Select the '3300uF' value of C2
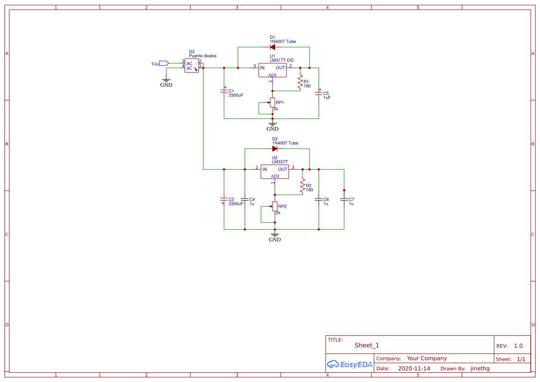 pos(236,204)
